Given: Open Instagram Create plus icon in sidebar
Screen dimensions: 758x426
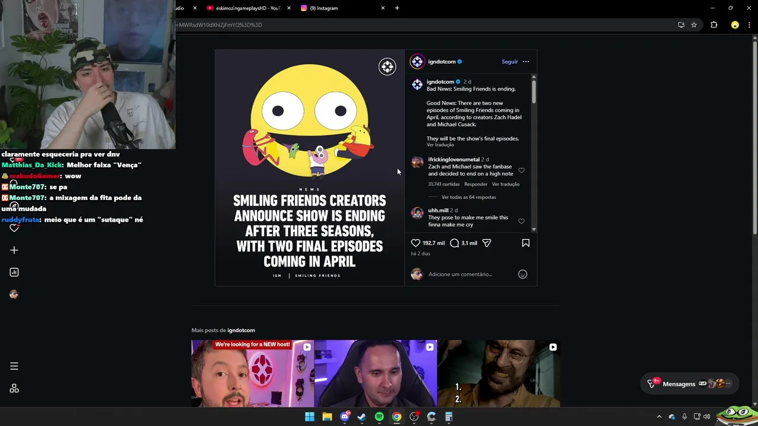Looking at the screenshot, I should (14, 250).
